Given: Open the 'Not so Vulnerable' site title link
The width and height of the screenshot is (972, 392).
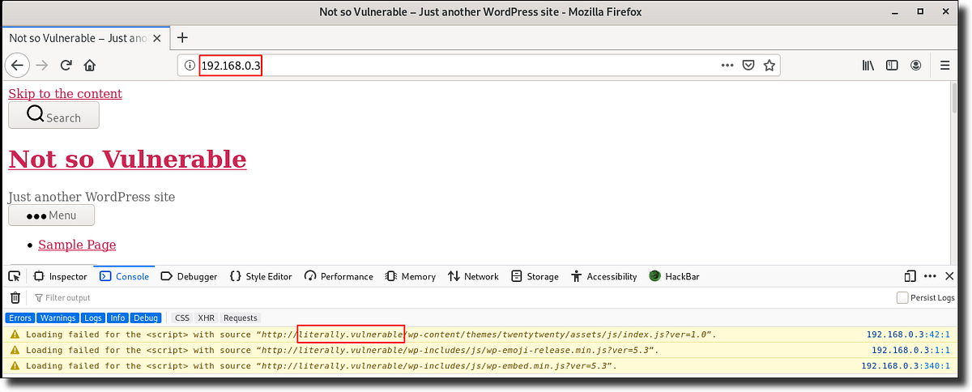Looking at the screenshot, I should [127, 159].
